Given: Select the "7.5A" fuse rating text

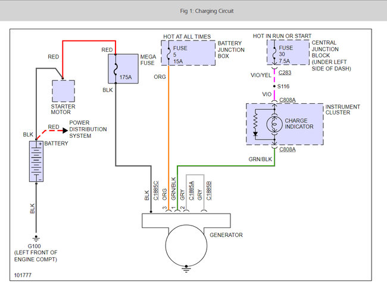Looking at the screenshot, I should pos(285,61).
